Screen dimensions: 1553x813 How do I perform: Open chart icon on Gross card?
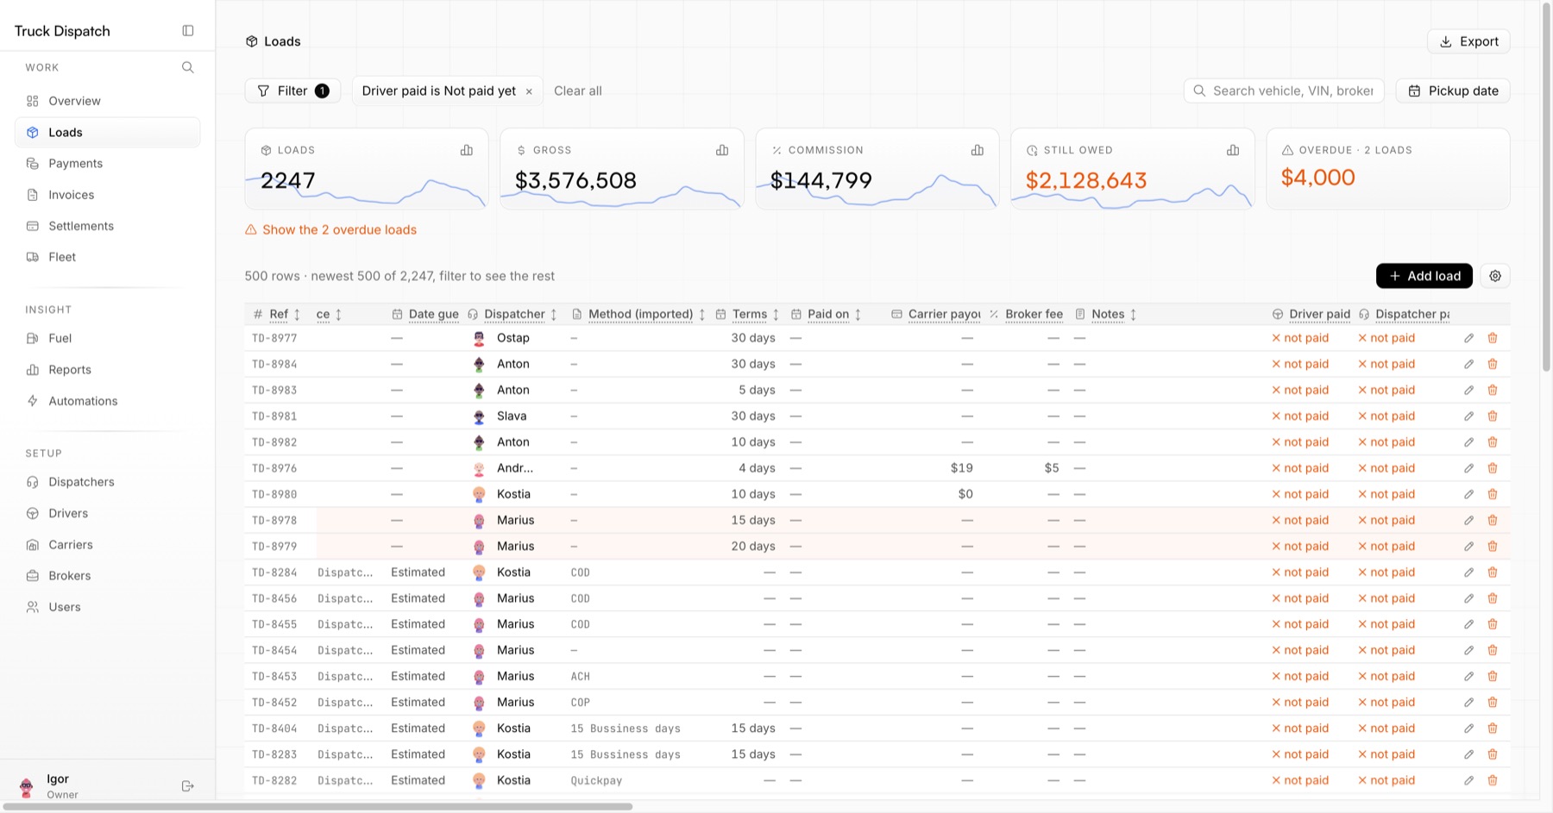(722, 150)
